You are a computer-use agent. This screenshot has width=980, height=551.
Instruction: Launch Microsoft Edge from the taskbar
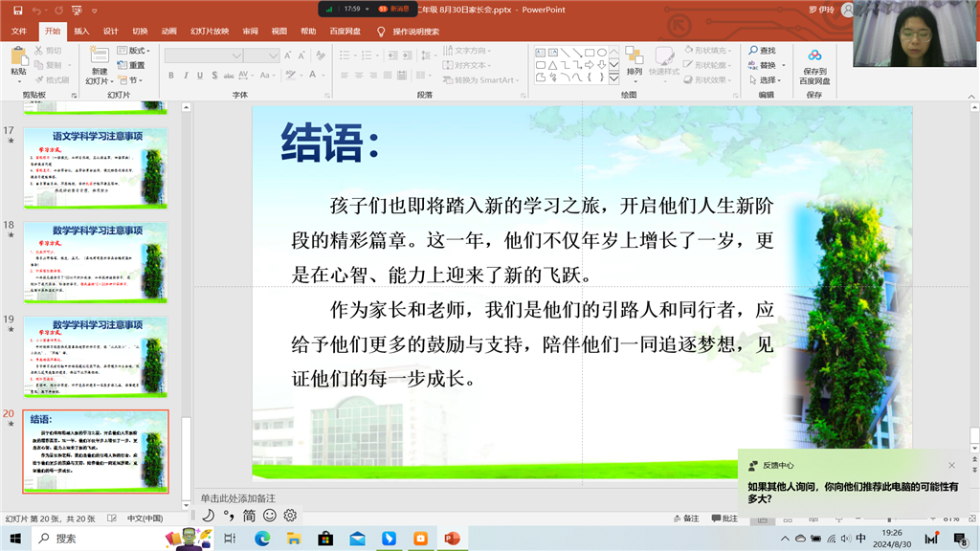262,539
